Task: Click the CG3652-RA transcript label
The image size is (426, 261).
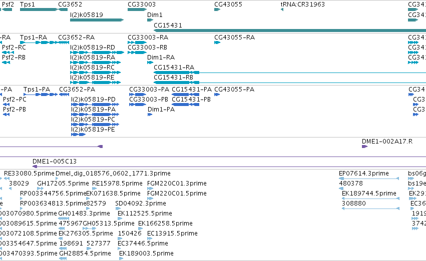Action: (77, 37)
